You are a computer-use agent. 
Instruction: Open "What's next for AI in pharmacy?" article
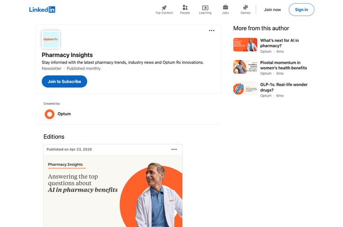279,43
